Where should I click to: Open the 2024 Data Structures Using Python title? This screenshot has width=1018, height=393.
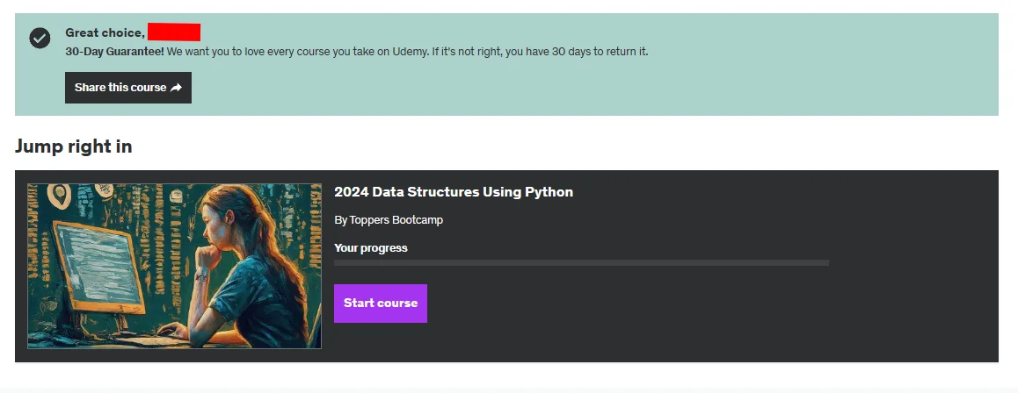coord(453,191)
